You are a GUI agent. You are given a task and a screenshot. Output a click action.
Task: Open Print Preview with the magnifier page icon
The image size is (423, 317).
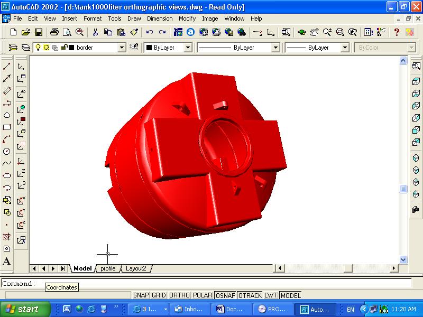tap(67, 32)
